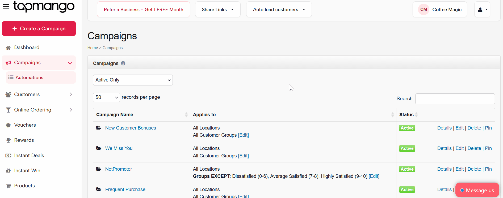Click folder icon beside Frequent Purchase
Viewport: 503px width, 198px height.
[99, 190]
